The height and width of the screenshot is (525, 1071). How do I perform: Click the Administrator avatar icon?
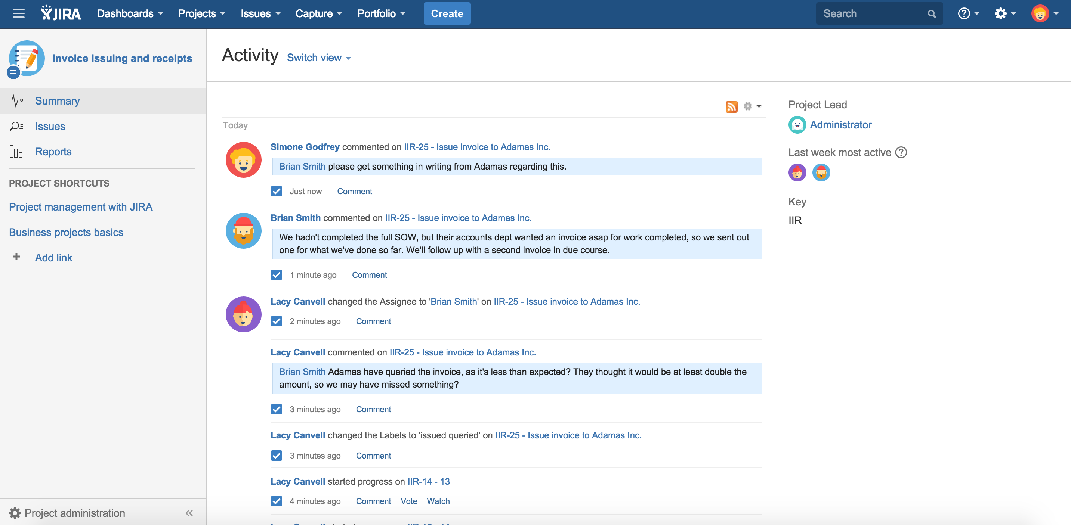click(797, 125)
